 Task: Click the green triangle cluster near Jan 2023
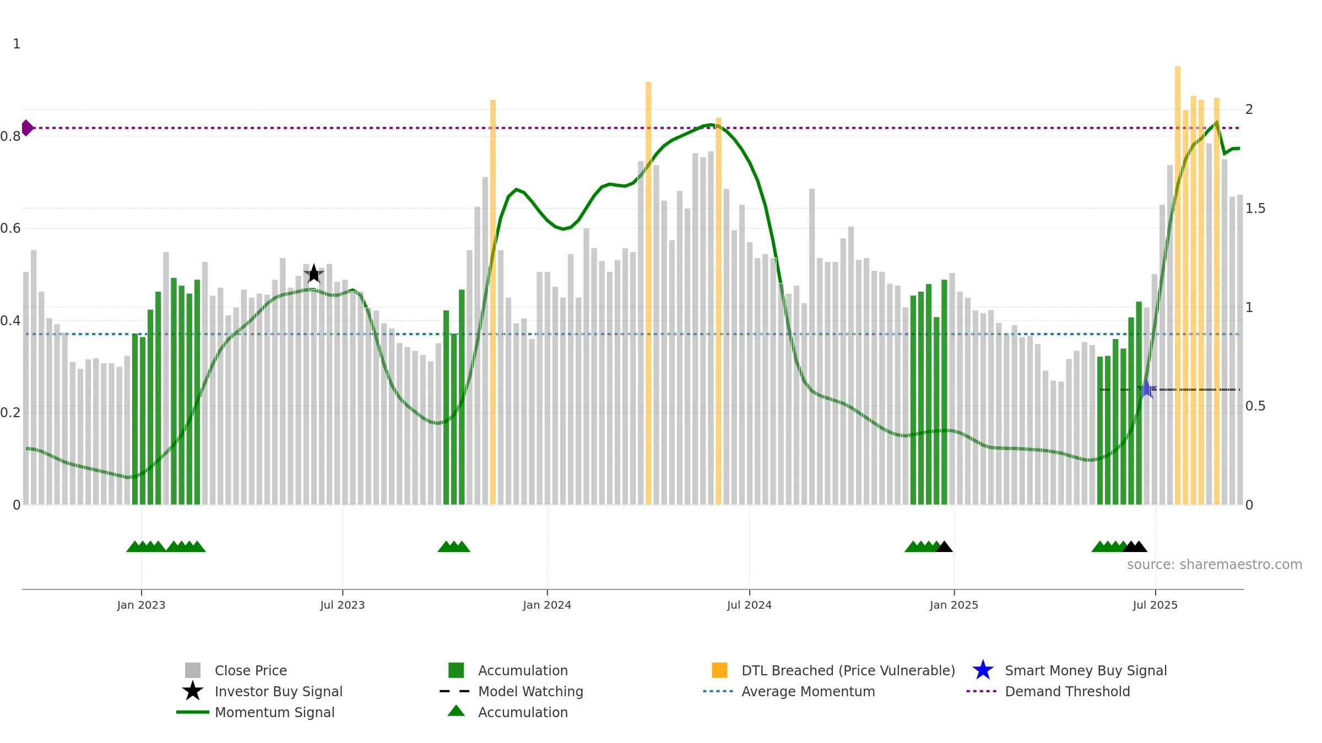[x=166, y=547]
